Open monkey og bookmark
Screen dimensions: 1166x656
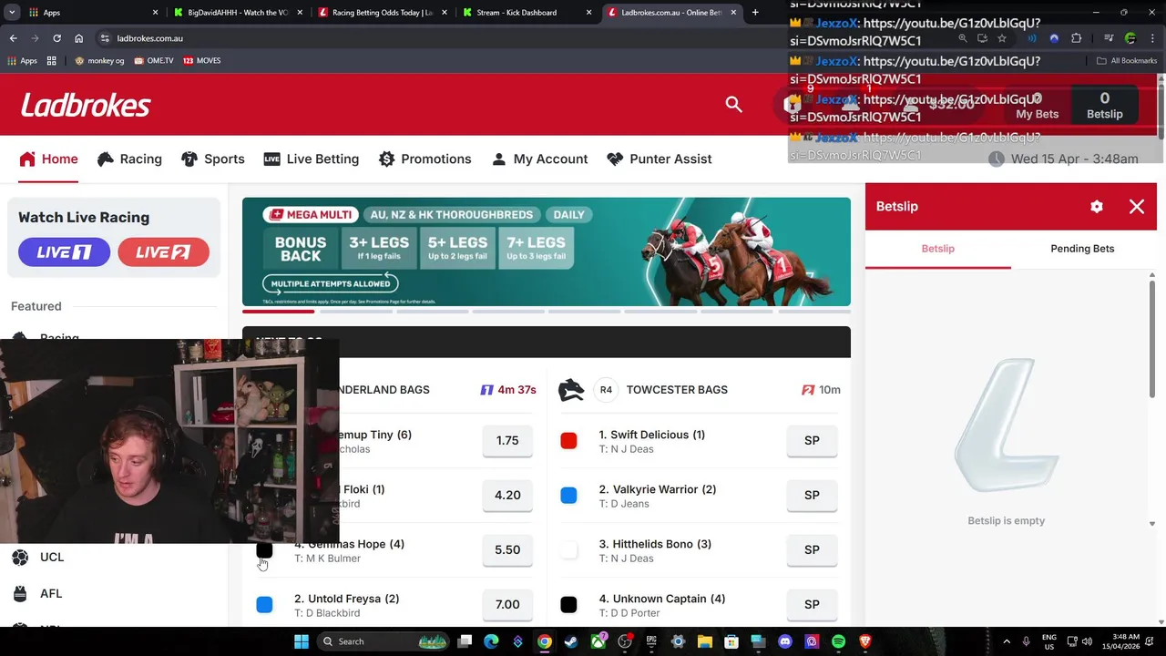[x=99, y=60]
